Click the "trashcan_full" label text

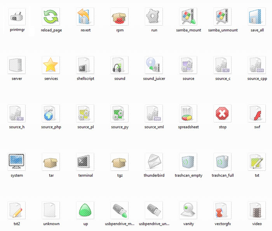[223, 175]
